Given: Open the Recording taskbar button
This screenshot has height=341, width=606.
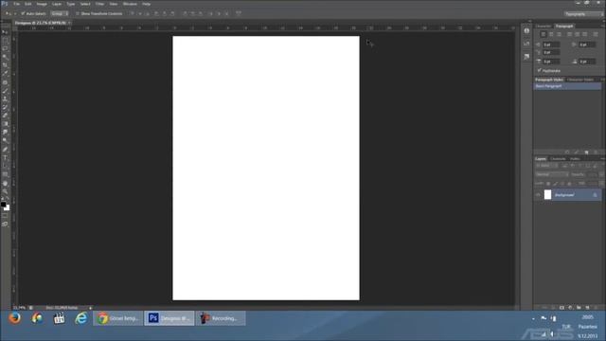Looking at the screenshot, I should 221,318.
